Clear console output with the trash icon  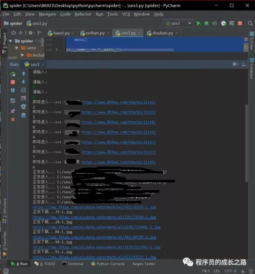(x=23, y=115)
